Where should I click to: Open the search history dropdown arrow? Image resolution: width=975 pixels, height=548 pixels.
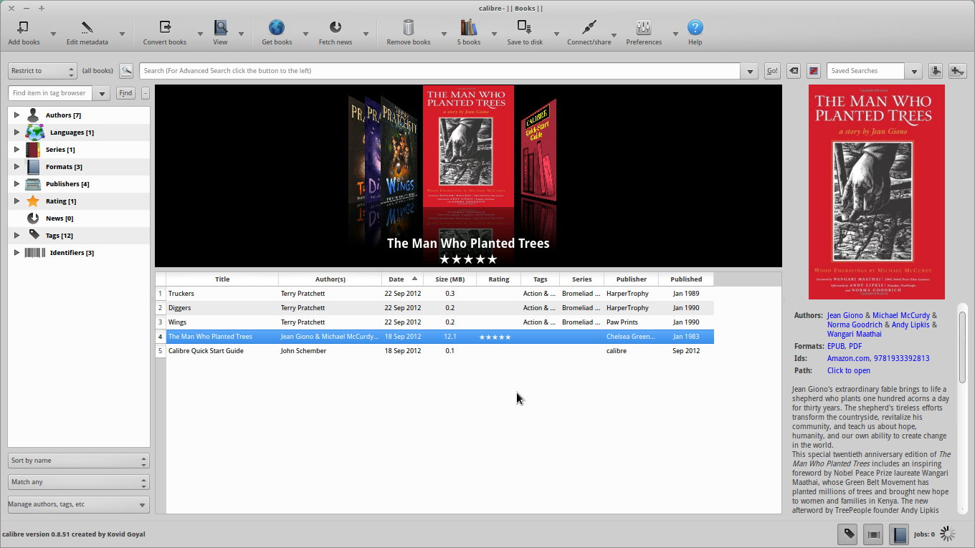coord(750,71)
